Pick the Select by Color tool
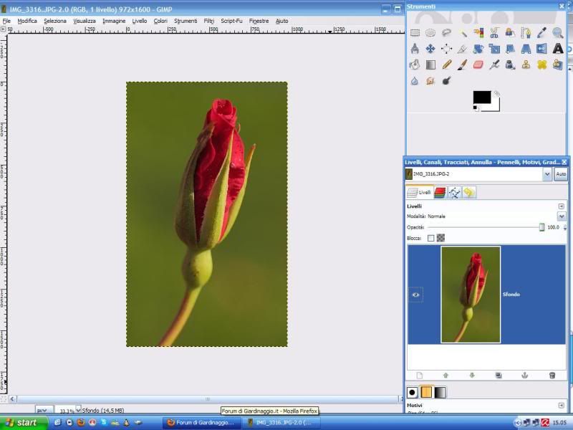The width and height of the screenshot is (573, 430). (x=478, y=33)
